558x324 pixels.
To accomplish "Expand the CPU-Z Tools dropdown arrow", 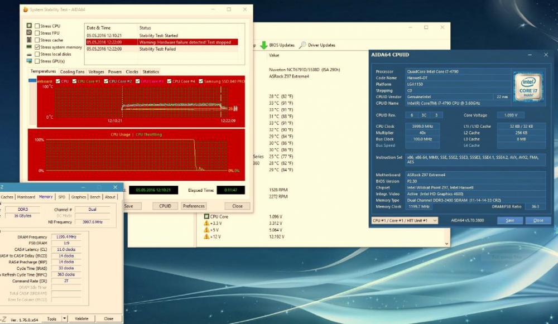I will click(64, 318).
